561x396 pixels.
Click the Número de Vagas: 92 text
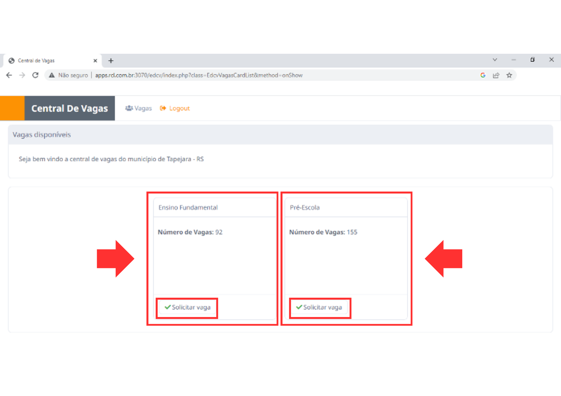point(190,232)
